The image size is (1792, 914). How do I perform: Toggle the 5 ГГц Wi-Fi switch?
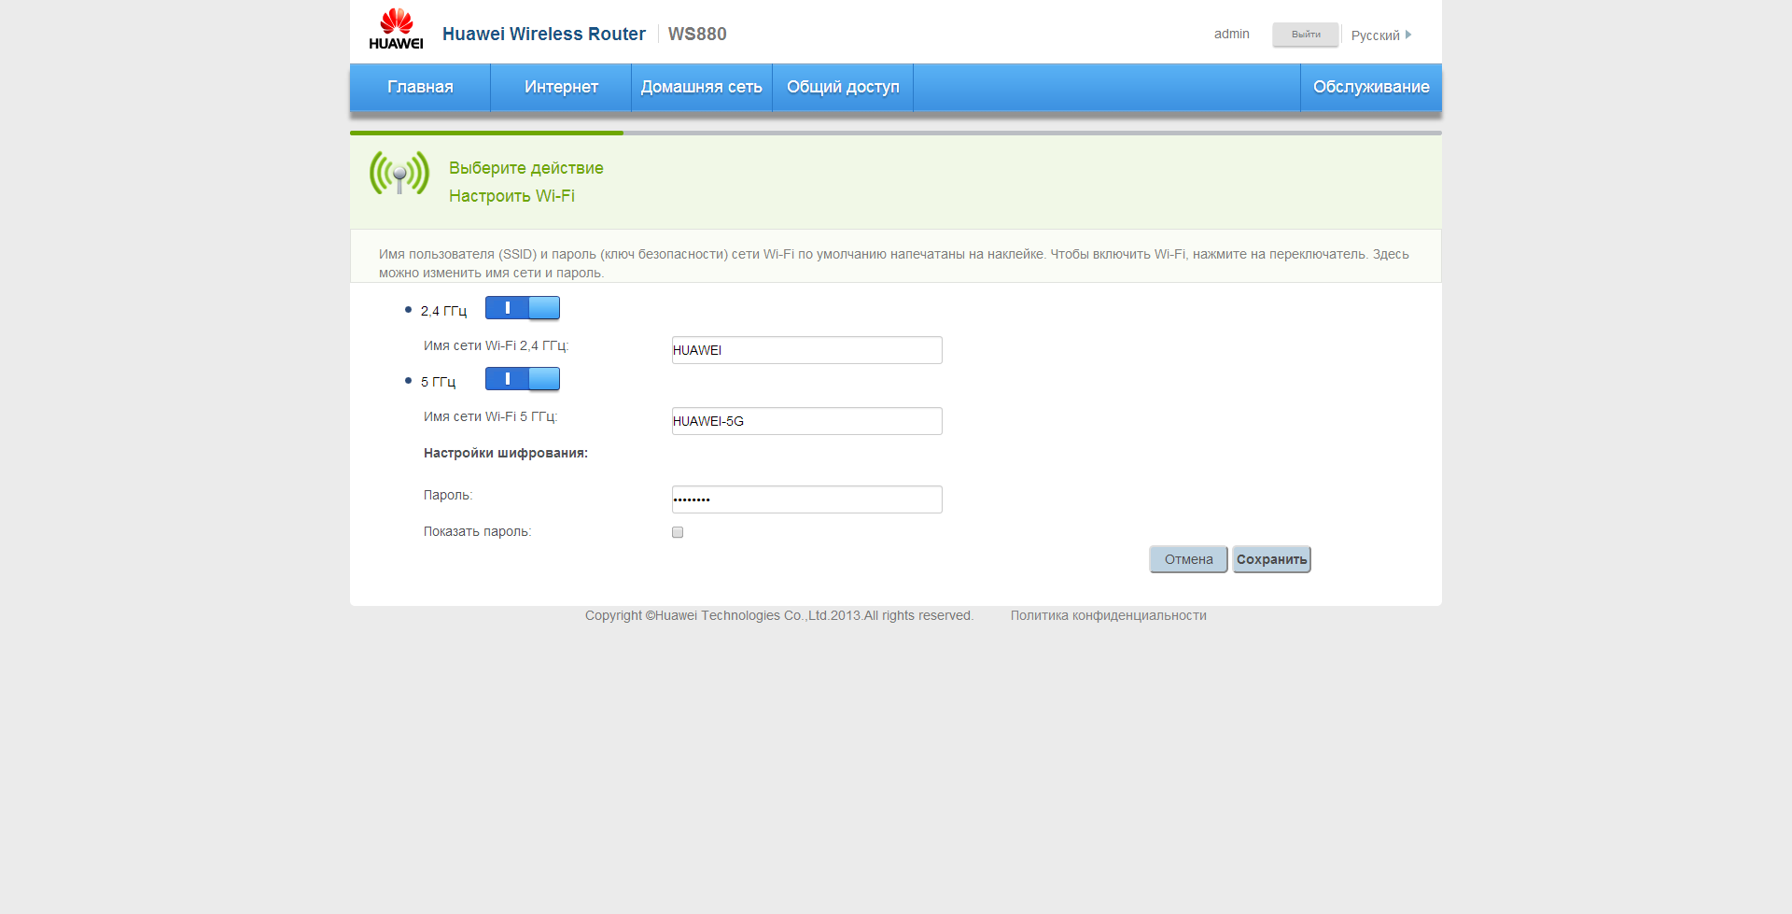(x=523, y=379)
